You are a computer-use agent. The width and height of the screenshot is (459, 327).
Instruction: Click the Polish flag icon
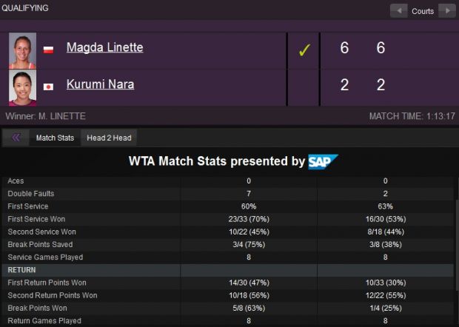[x=48, y=50]
